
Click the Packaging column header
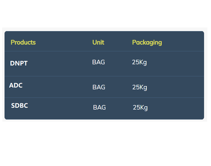[x=147, y=43]
